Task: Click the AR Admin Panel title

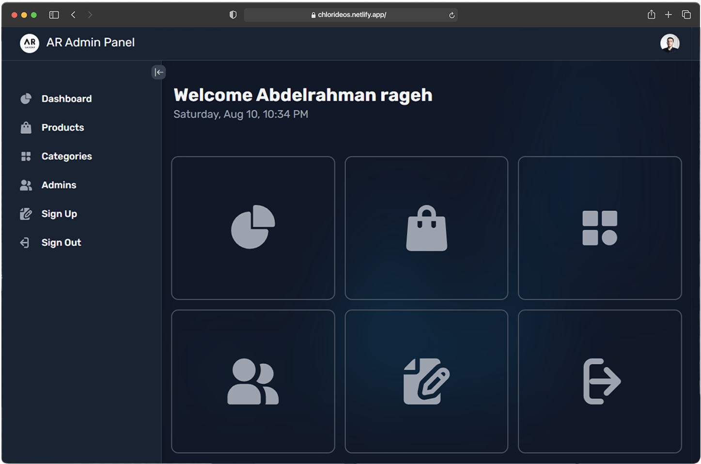Action: click(x=91, y=43)
